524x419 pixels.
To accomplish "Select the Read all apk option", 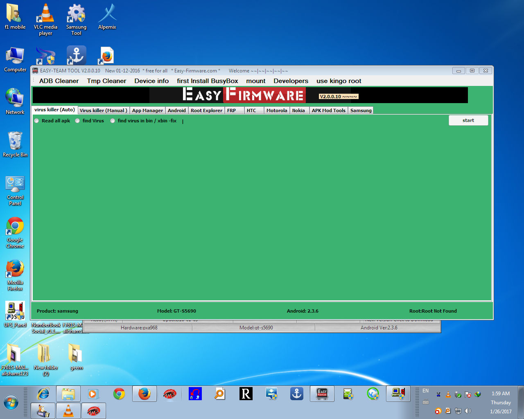I will (x=52, y=121).
